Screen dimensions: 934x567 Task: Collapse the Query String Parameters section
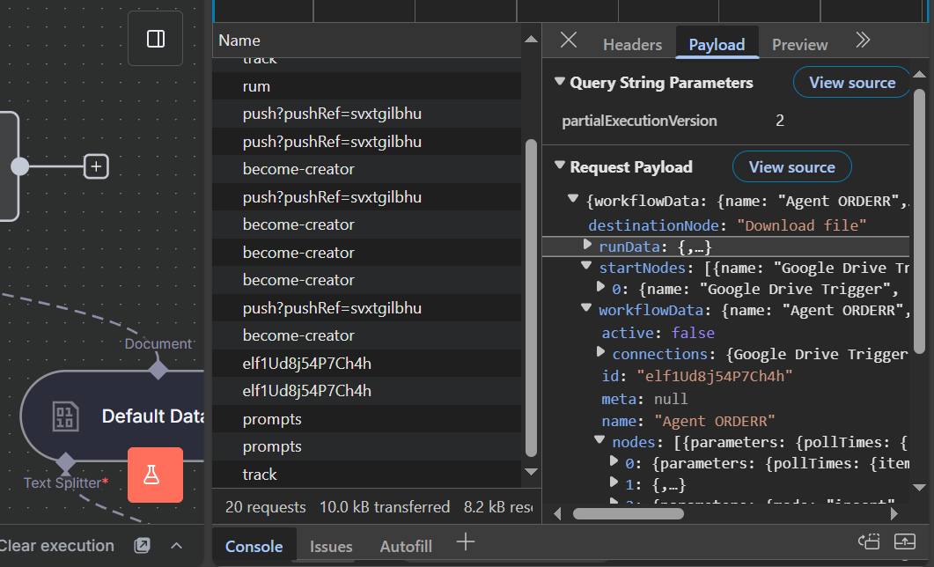[559, 82]
